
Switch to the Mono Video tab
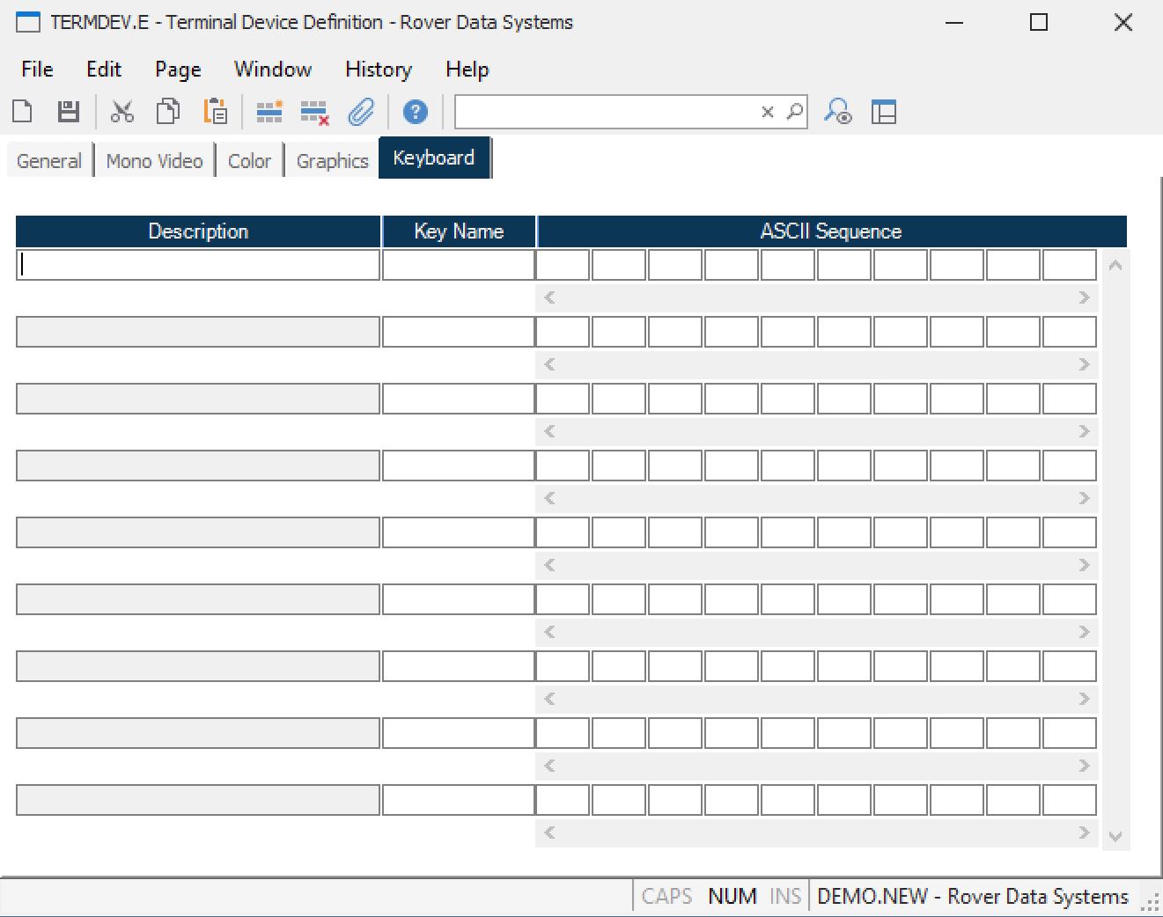[x=154, y=161]
